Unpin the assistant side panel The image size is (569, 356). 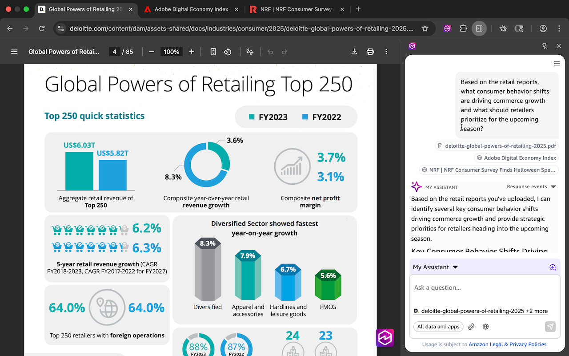(x=545, y=46)
